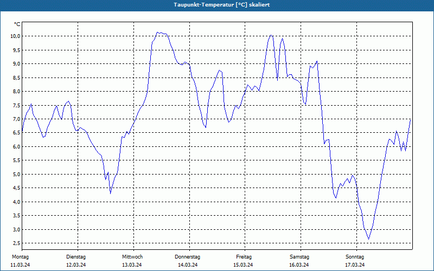This screenshot has height=271, width=434.
Task: Click the 13.03.24 date label
Action: [x=132, y=265]
